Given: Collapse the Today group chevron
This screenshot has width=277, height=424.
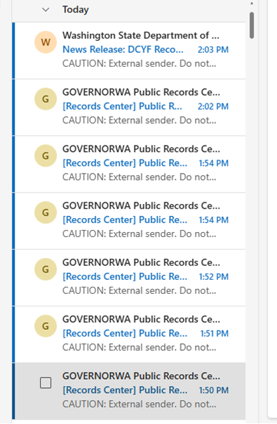Looking at the screenshot, I should click(x=46, y=10).
